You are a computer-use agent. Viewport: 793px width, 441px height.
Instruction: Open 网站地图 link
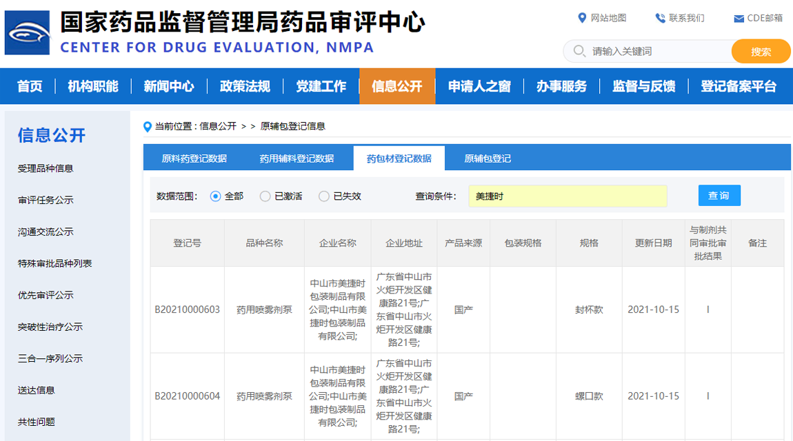tap(608, 18)
